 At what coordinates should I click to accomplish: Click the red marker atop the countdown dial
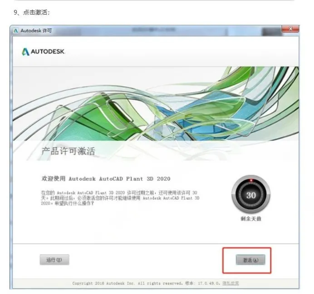(251, 181)
